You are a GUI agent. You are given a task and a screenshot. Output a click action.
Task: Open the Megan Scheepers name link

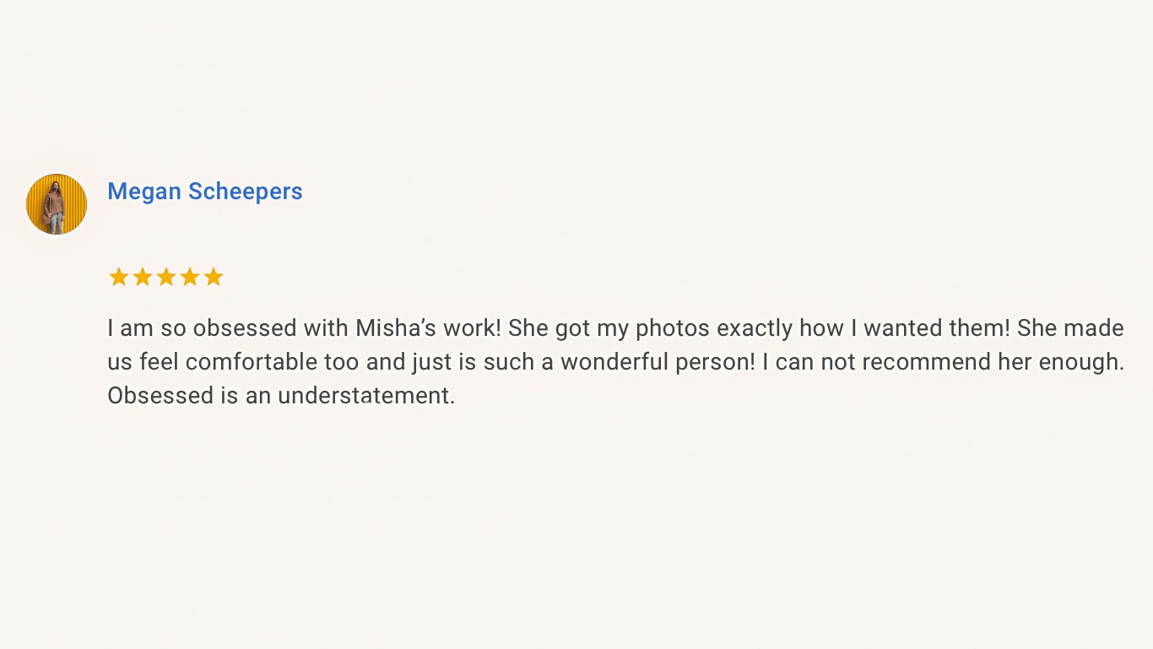coord(204,192)
